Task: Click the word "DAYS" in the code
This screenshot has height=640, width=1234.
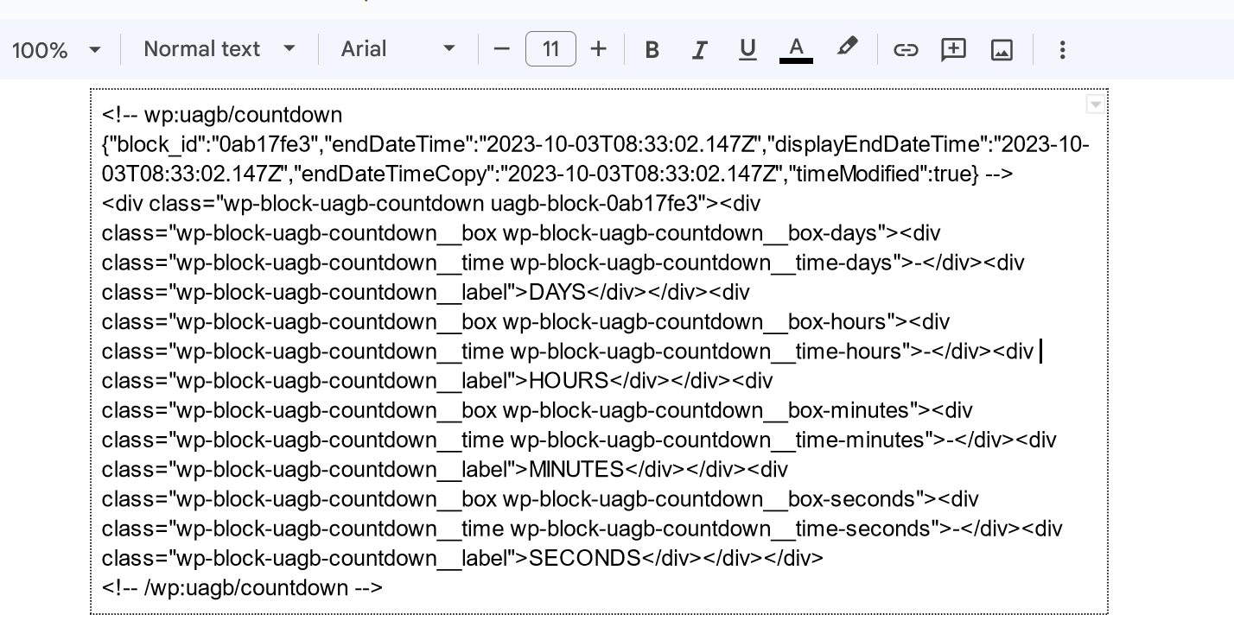Action: 557,292
